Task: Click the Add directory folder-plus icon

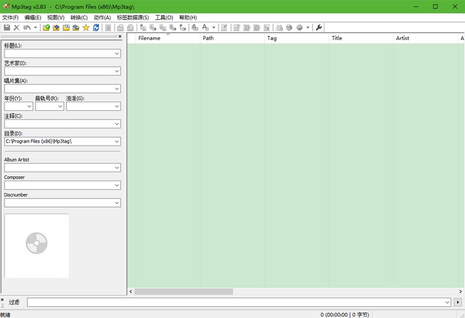Action: [x=56, y=27]
